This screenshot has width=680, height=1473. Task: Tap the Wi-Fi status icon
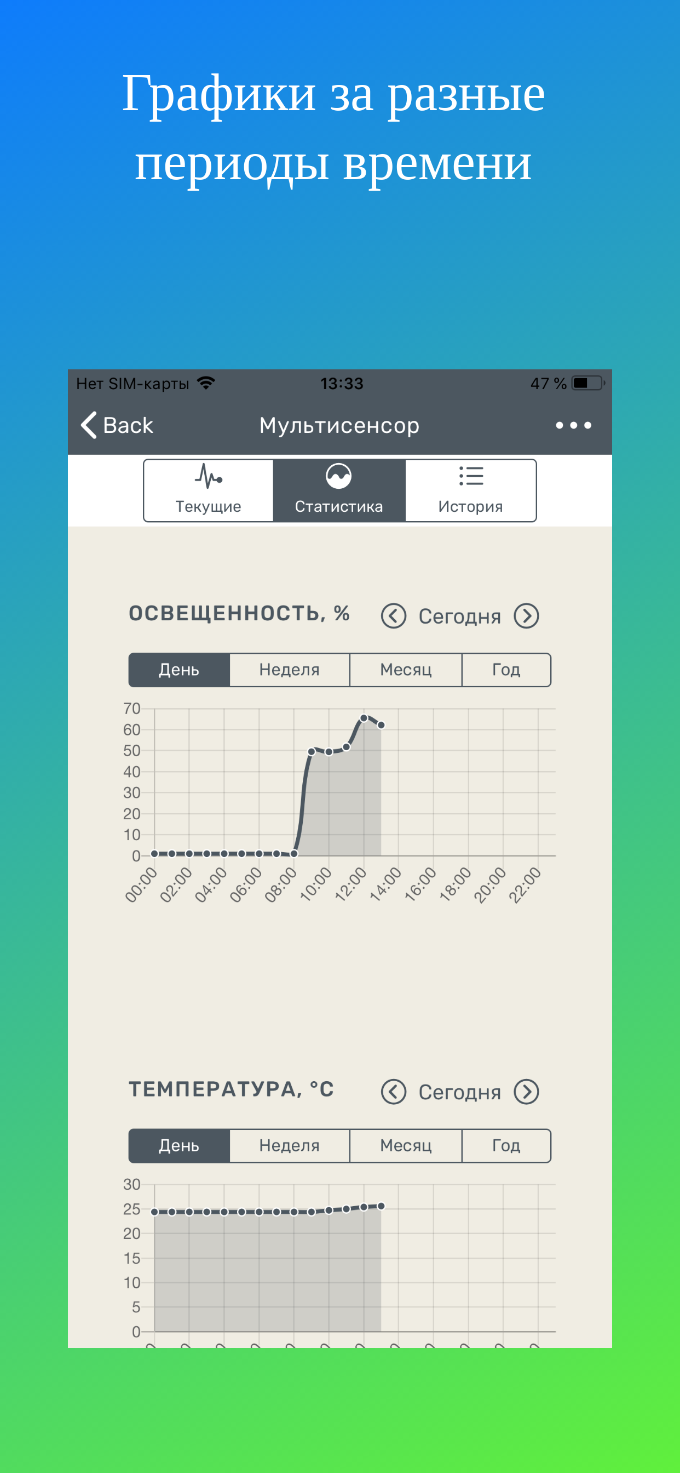pos(206,383)
